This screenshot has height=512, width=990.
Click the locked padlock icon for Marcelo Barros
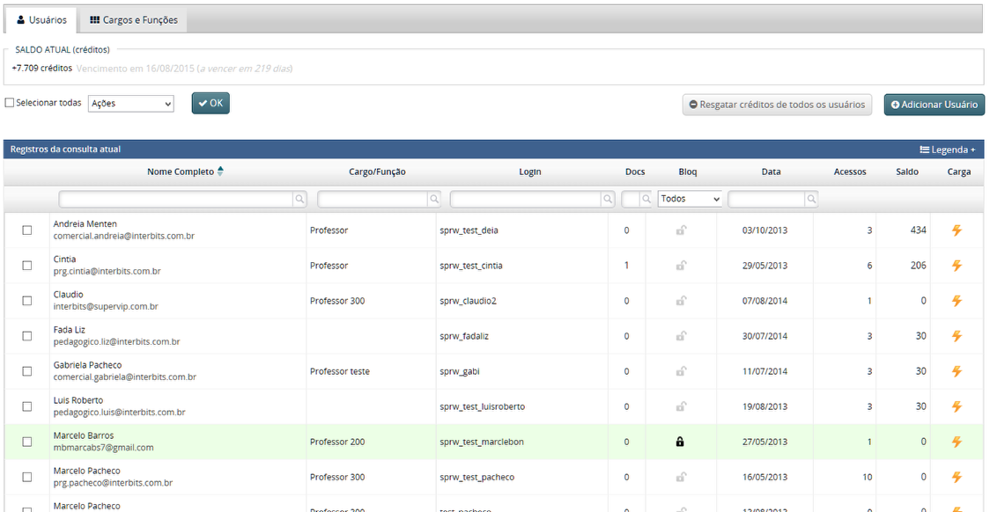point(680,442)
